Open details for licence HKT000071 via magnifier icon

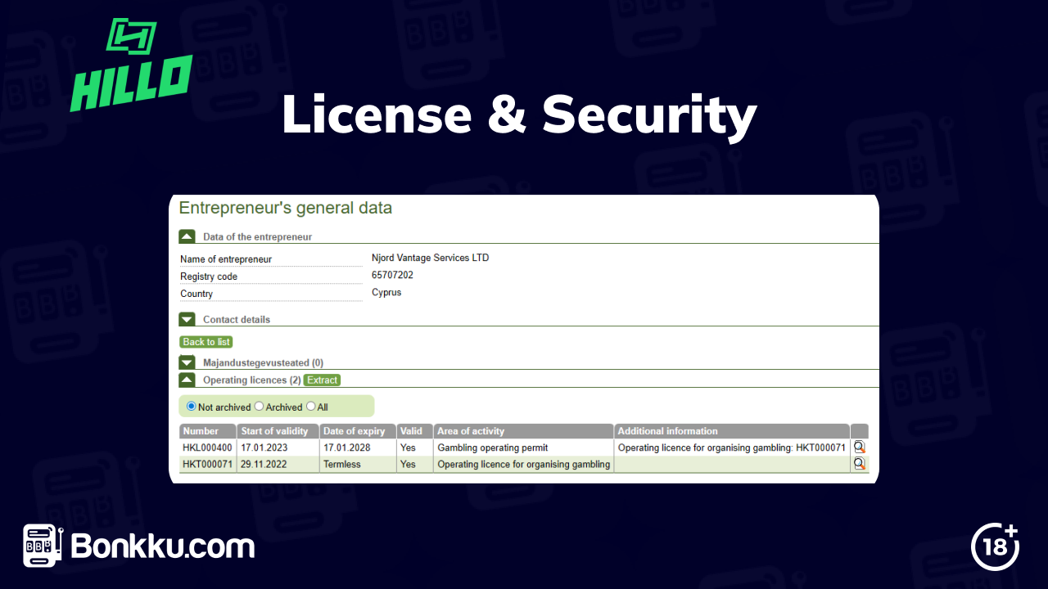coord(859,463)
